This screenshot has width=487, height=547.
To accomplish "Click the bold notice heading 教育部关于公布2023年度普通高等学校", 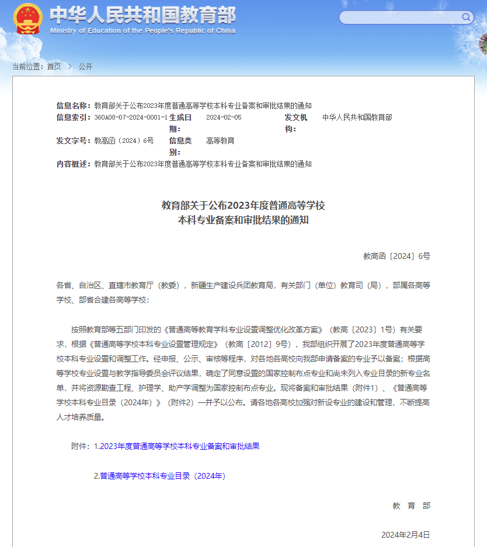I will [x=243, y=205].
